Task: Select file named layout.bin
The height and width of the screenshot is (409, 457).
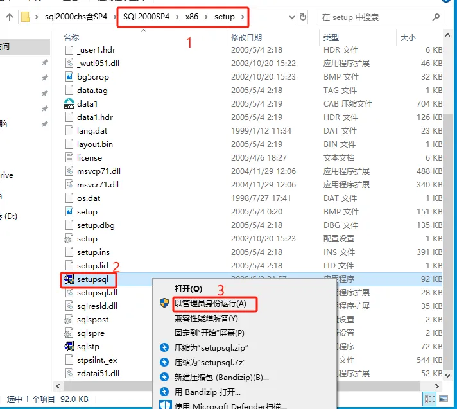Action: (x=95, y=144)
